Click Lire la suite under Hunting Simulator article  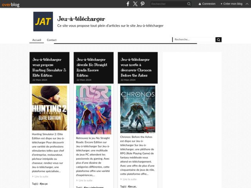pyautogui.click(x=41, y=177)
